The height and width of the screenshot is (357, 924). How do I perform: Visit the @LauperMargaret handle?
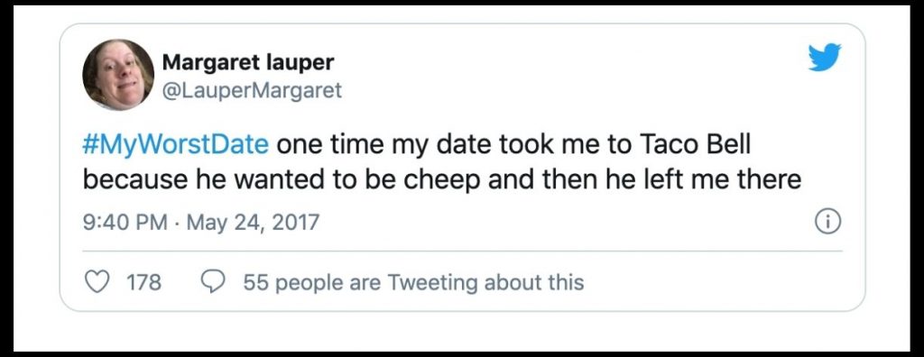(x=252, y=90)
